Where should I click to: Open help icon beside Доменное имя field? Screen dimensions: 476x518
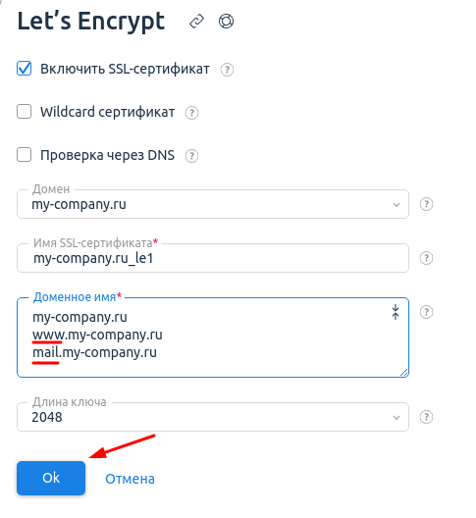pyautogui.click(x=426, y=312)
